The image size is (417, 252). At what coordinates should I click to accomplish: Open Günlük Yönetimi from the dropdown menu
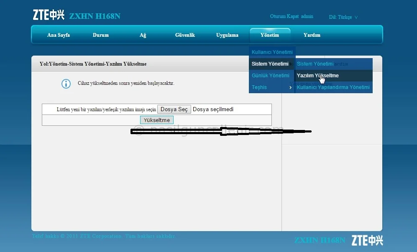coord(270,76)
